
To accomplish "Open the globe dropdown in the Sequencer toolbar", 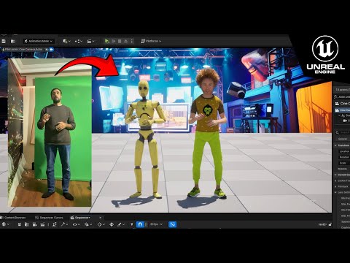I will point(5,224).
